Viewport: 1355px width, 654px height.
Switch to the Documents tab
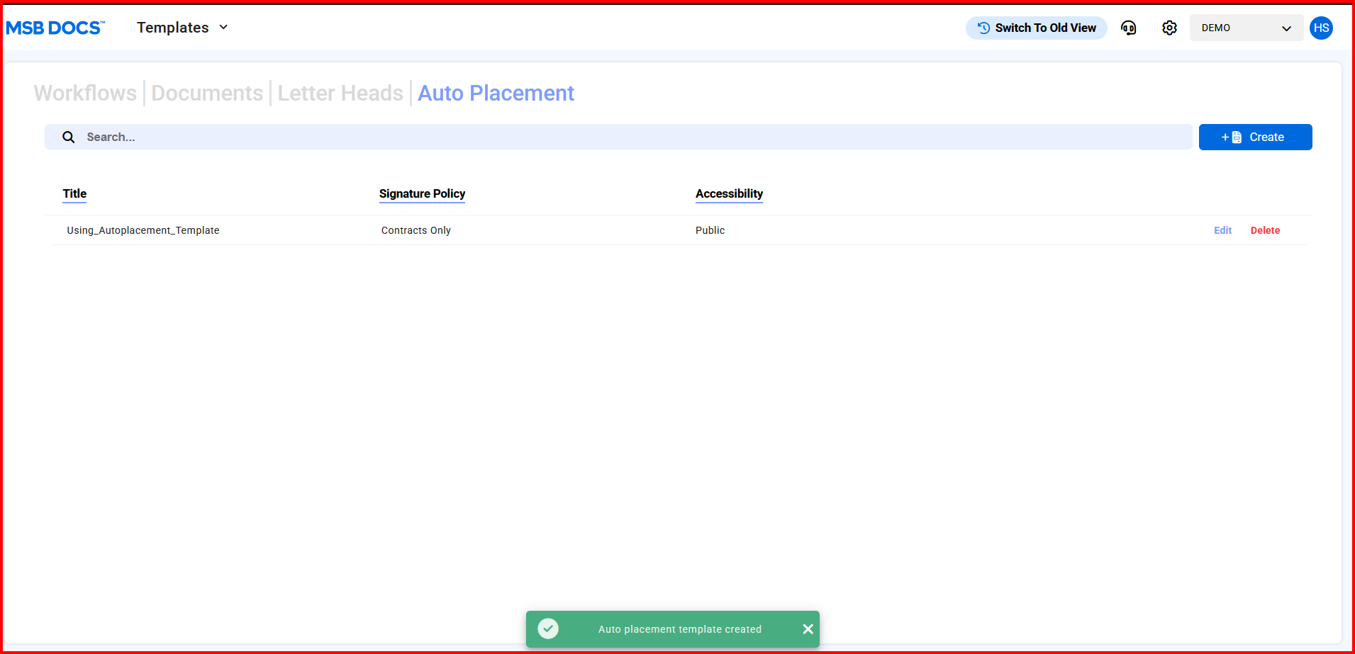point(207,93)
